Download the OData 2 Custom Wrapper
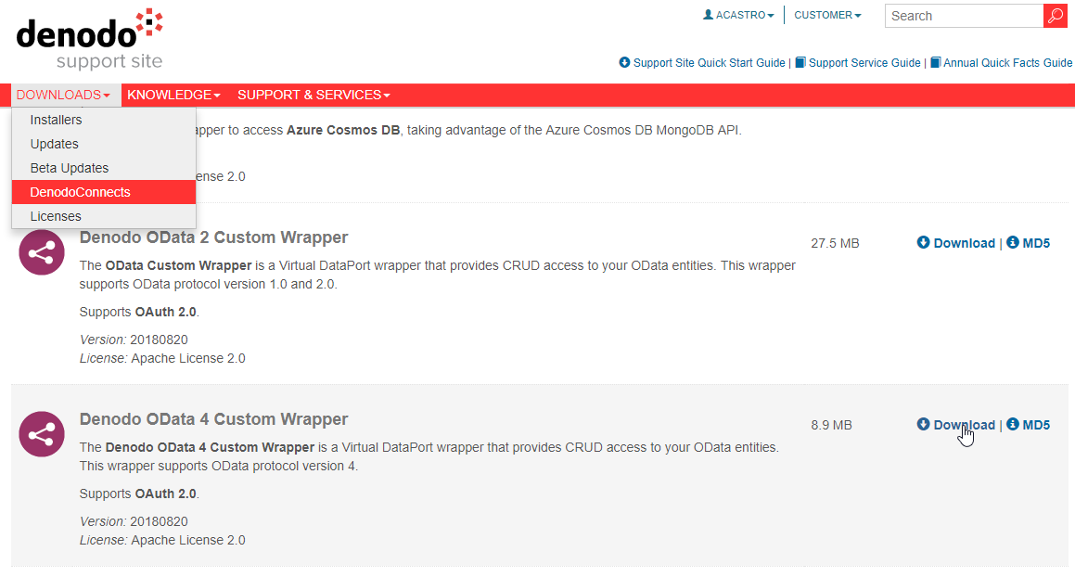The image size is (1075, 577). (964, 243)
